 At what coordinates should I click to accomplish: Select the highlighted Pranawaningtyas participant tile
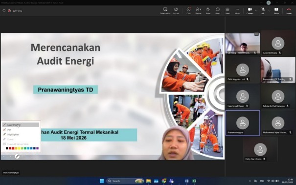click(243, 123)
